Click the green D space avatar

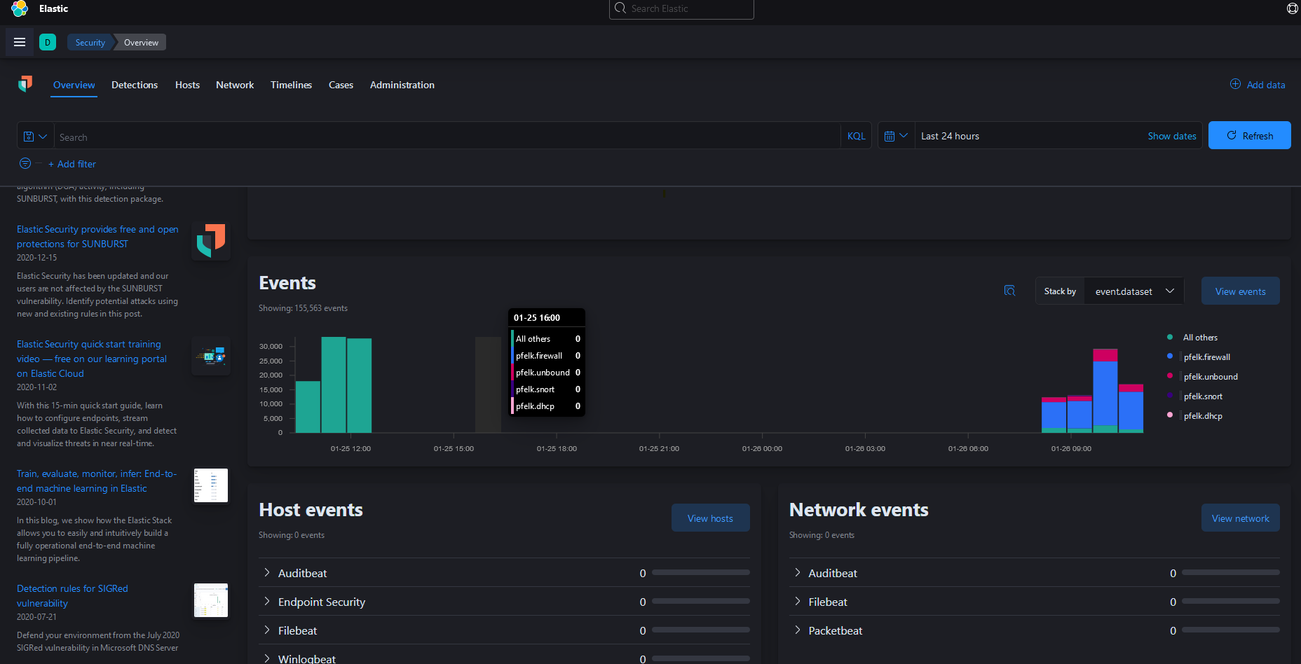[48, 42]
